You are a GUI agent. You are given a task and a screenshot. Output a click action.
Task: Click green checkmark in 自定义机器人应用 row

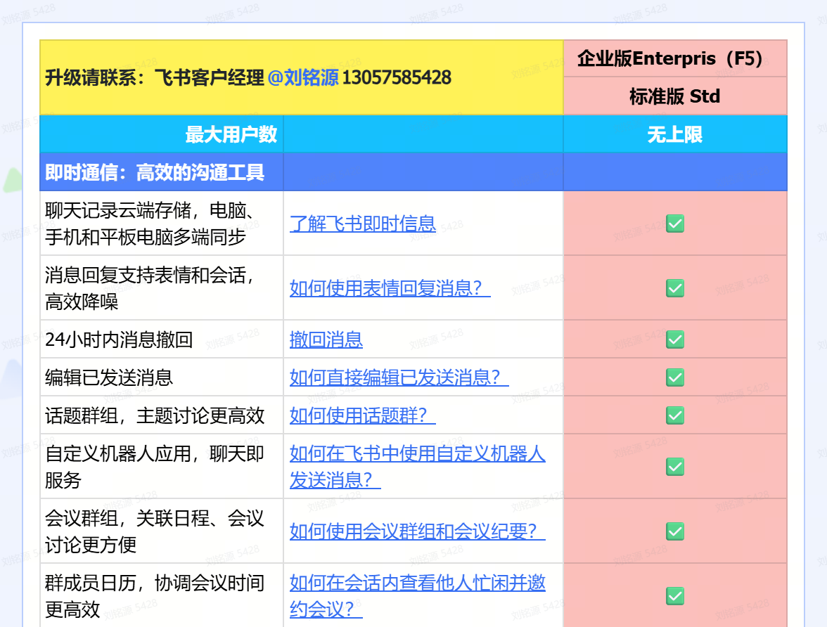click(x=675, y=467)
